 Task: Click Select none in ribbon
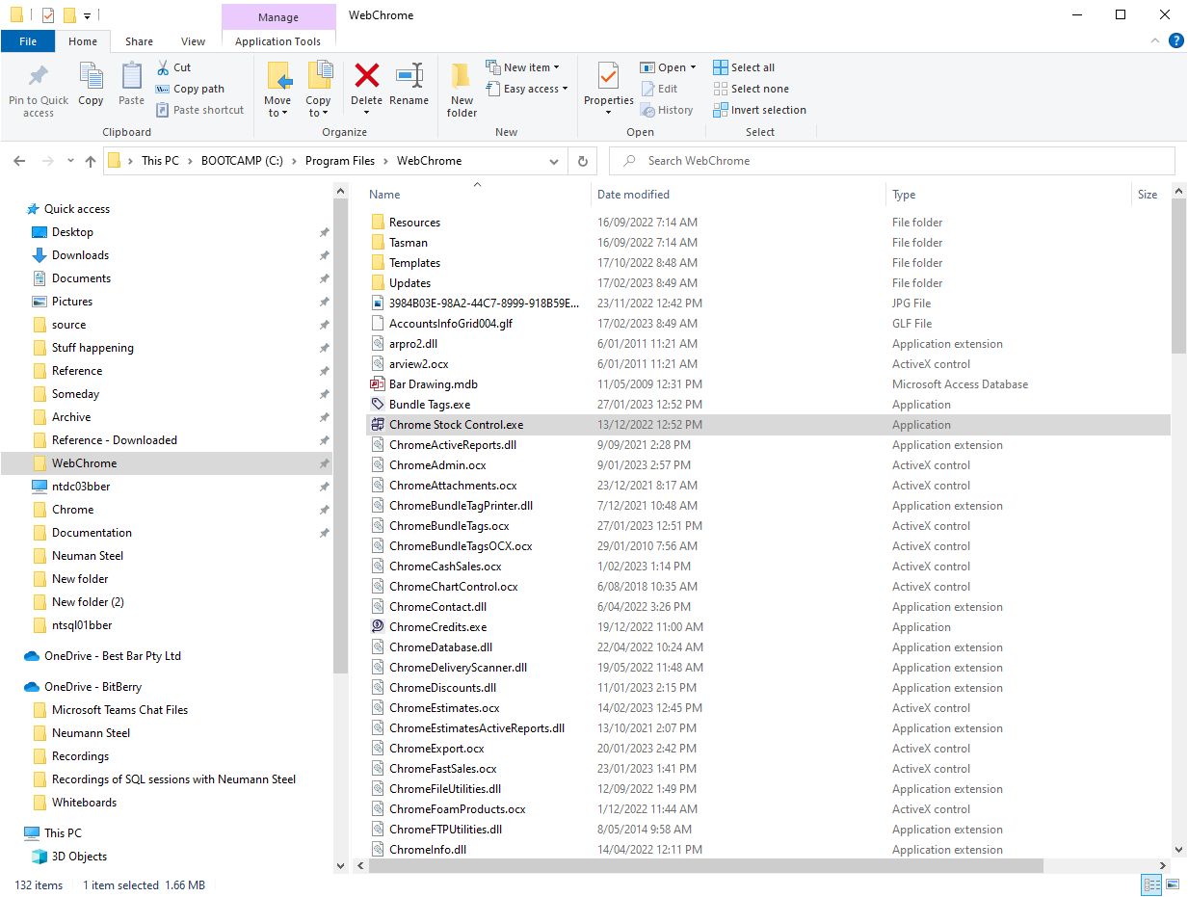coord(751,89)
